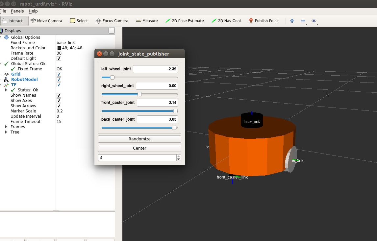This screenshot has height=241, width=377.
Task: Activate the Publish Point tool
Action: pyautogui.click(x=264, y=20)
